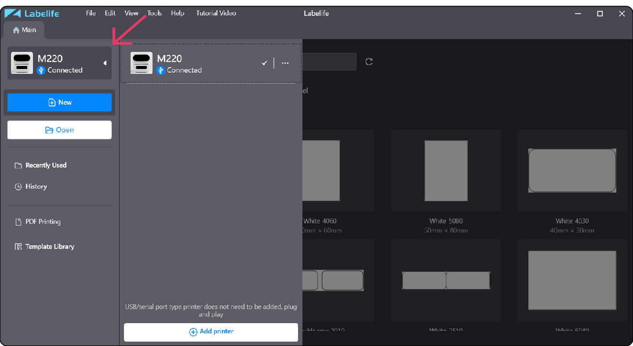Refresh the label list

coord(369,62)
